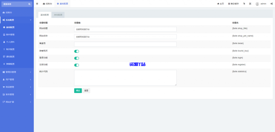Toggle fullscreen with the expand arrows icon

point(250,4)
